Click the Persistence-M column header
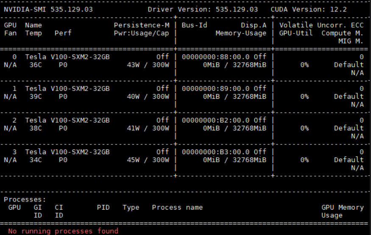Viewport: 371px width, 235px height. coord(142,25)
